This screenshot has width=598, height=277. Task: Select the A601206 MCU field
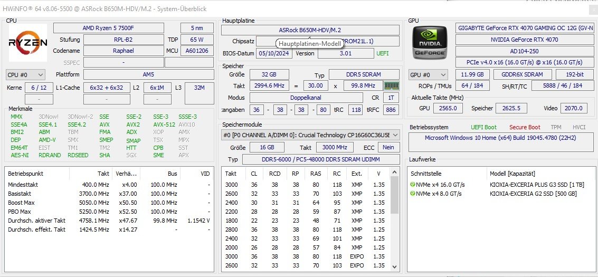pyautogui.click(x=197, y=51)
